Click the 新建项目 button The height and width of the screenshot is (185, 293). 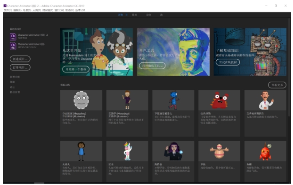point(20,59)
